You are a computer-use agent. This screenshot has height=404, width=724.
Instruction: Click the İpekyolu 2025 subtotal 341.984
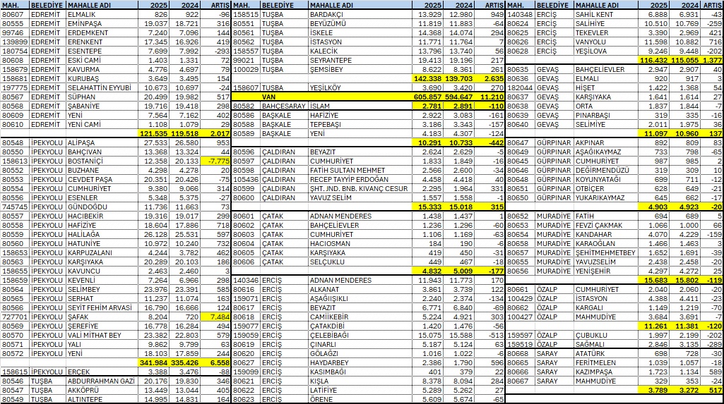coord(154,362)
